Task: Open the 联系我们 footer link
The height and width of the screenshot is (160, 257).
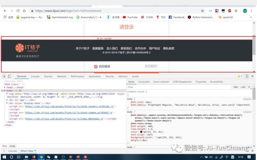Action: [x=126, y=48]
